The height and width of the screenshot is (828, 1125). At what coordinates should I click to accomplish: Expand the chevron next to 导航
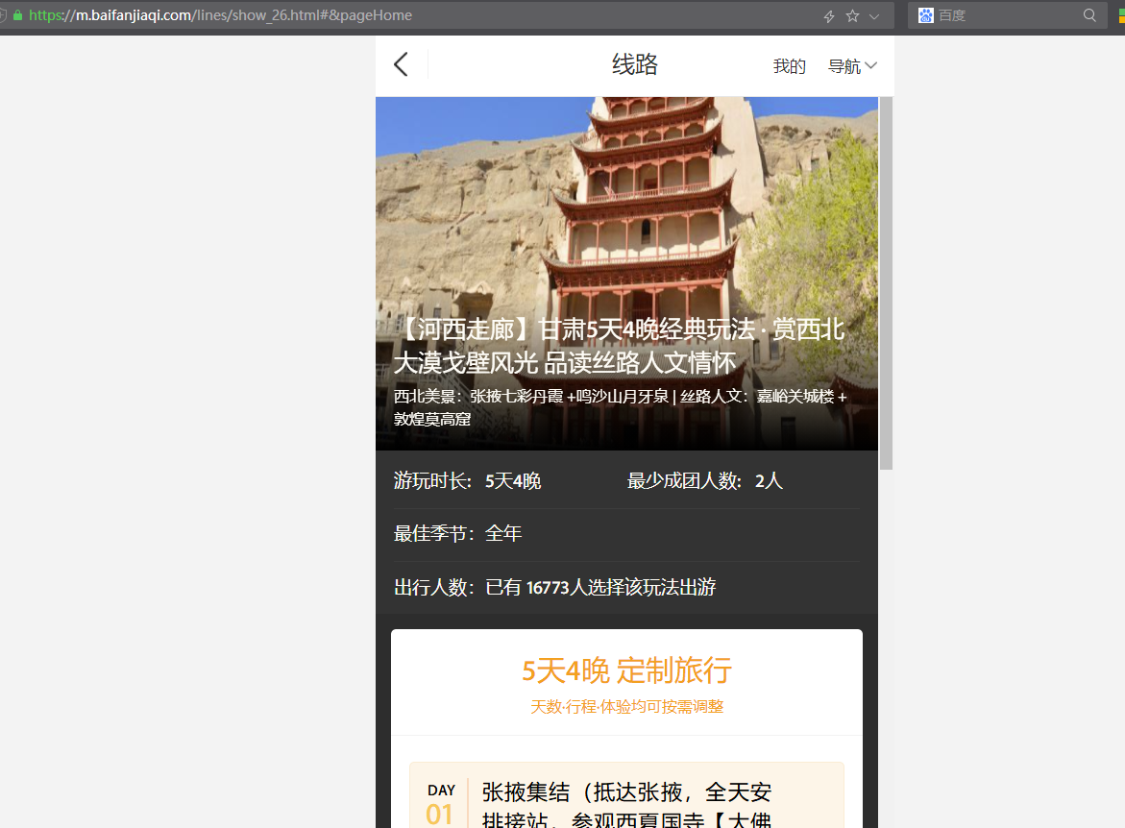coord(872,64)
